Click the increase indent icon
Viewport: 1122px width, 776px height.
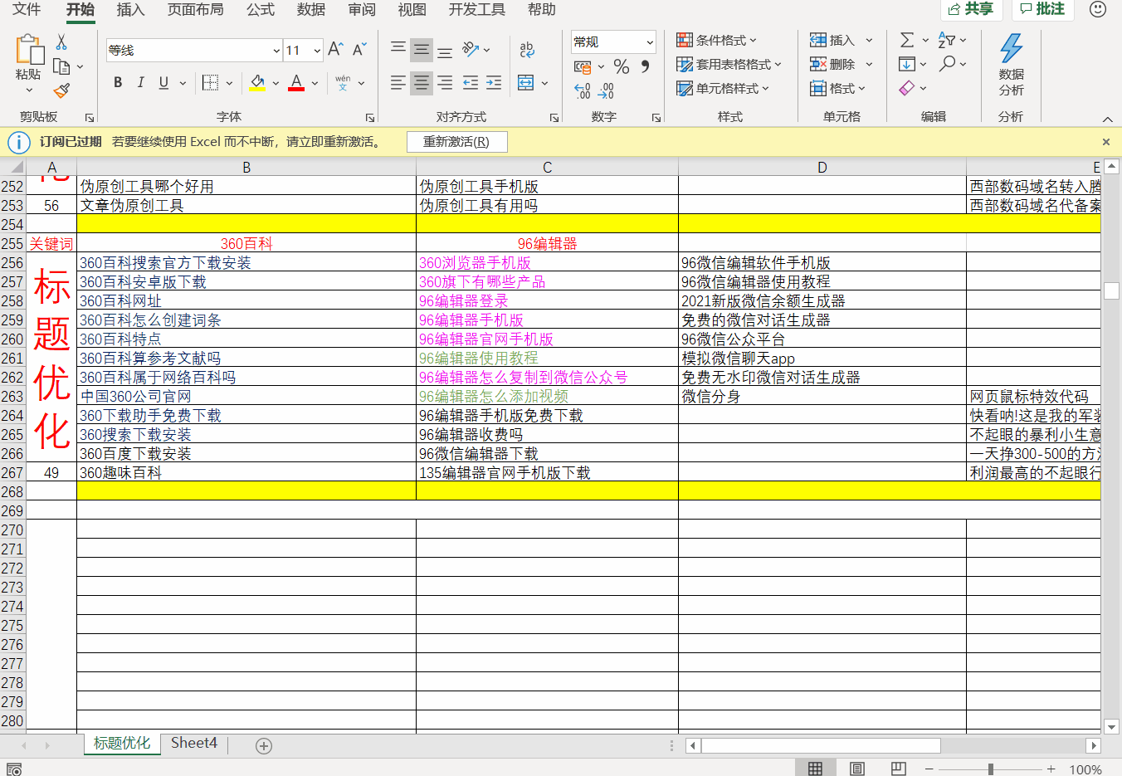coord(494,82)
